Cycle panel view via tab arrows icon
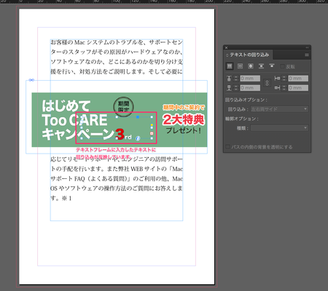Image resolution: width=328 pixels, height=291 pixels. pos(227,55)
